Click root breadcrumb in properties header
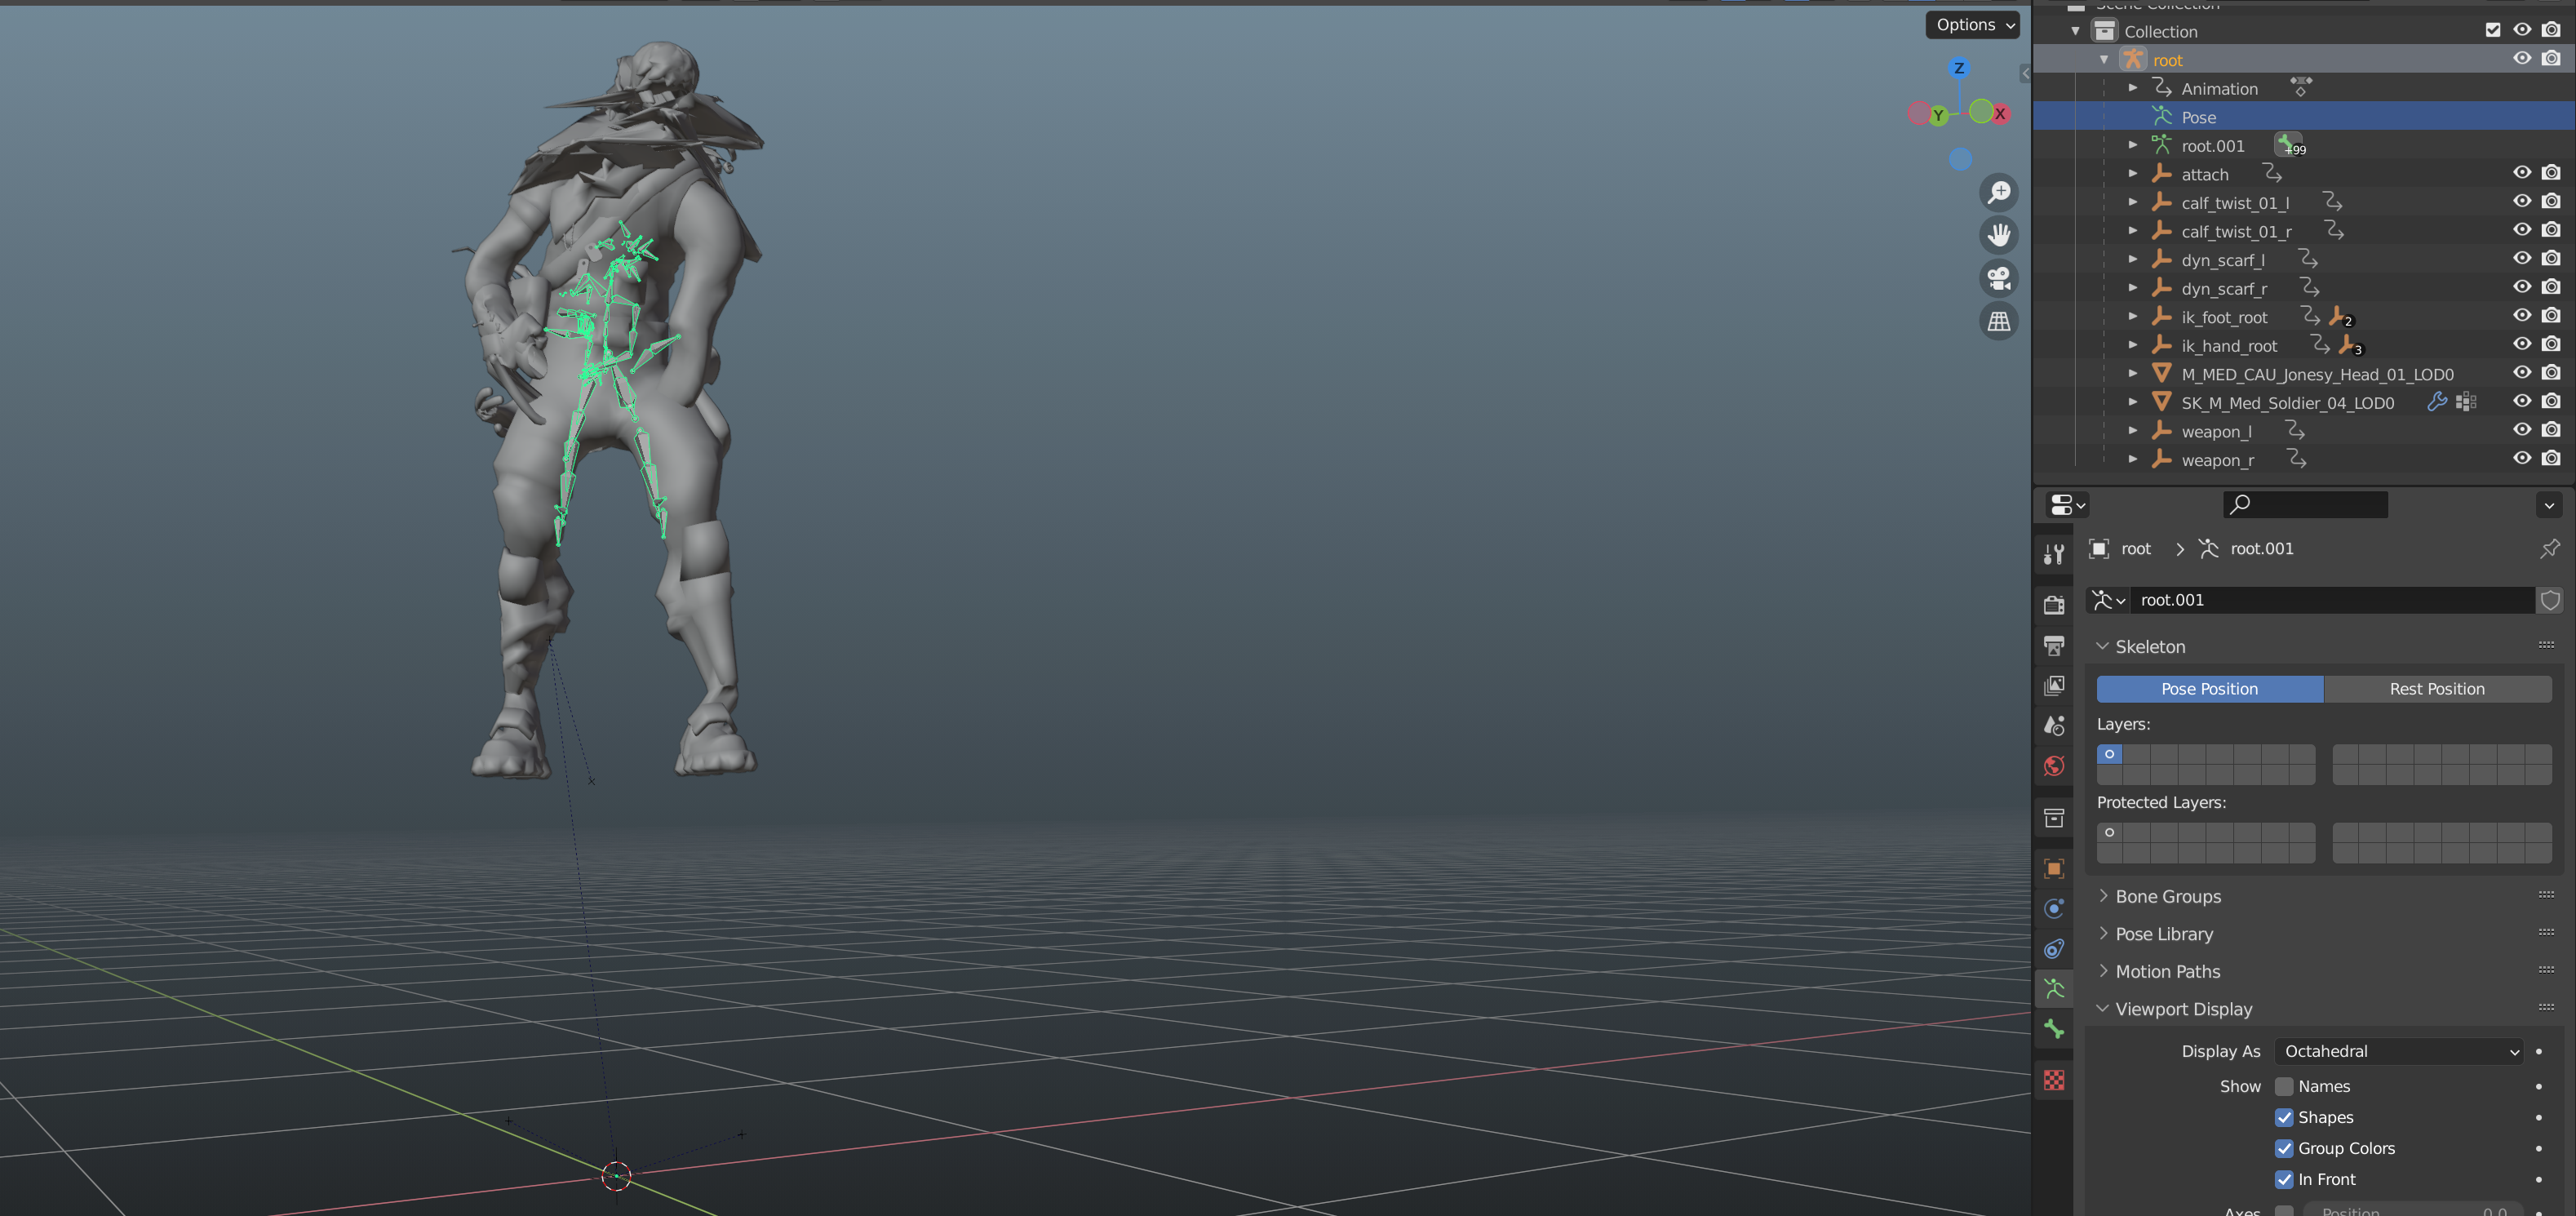The width and height of the screenshot is (2576, 1216). click(x=2135, y=548)
